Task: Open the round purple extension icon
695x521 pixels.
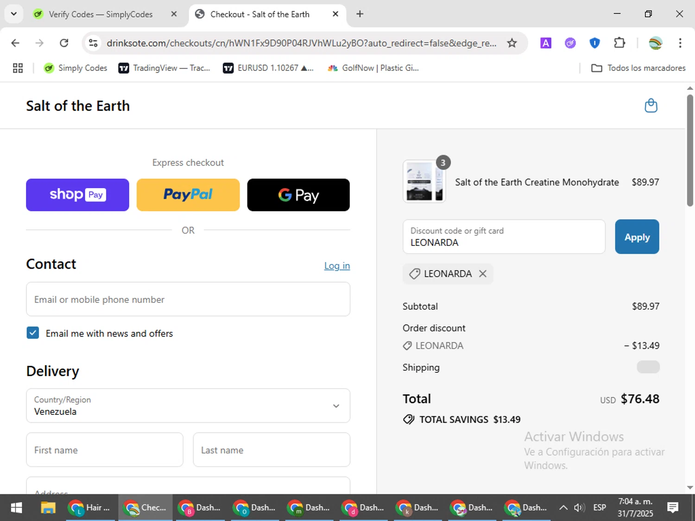Action: [570, 43]
